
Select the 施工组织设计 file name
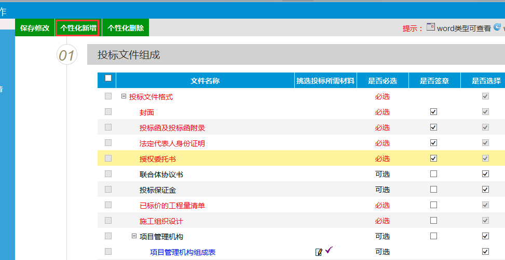pos(161,221)
